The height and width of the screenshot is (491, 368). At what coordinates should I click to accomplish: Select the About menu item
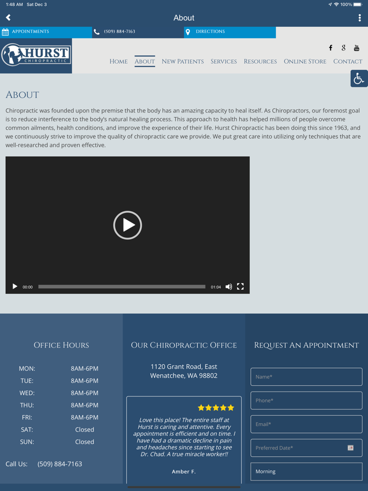pyautogui.click(x=145, y=62)
